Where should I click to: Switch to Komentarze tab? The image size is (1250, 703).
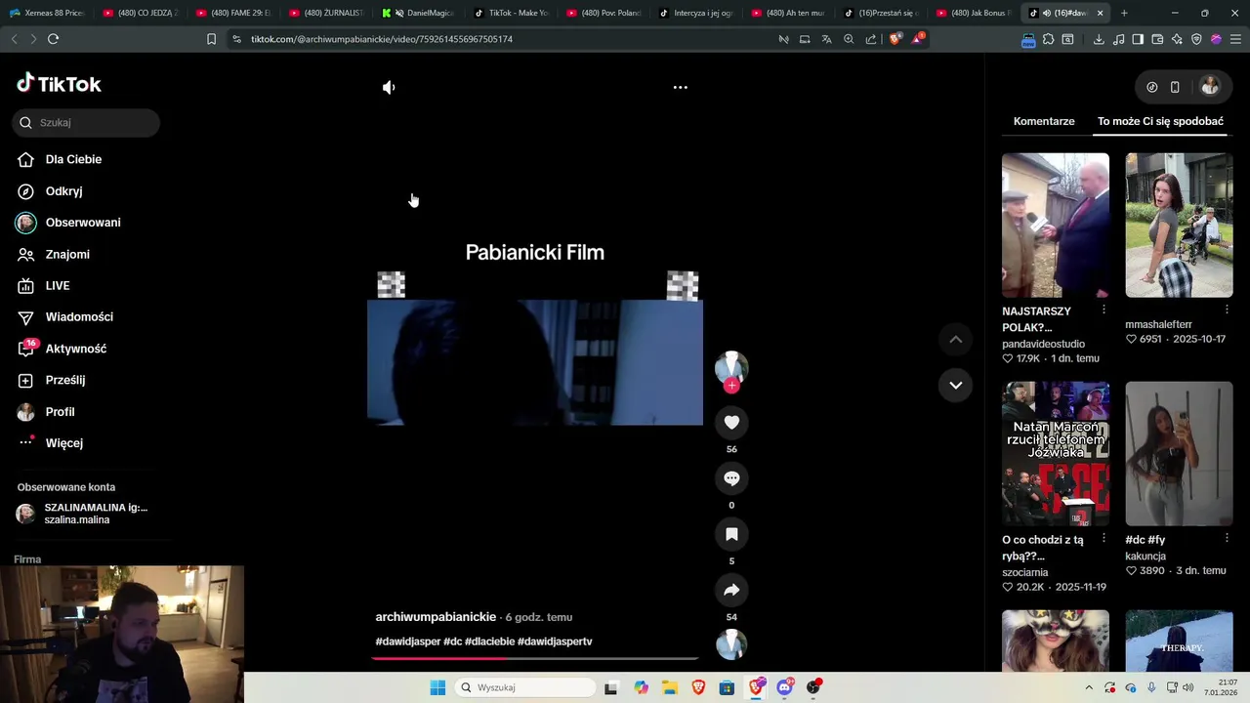point(1044,121)
